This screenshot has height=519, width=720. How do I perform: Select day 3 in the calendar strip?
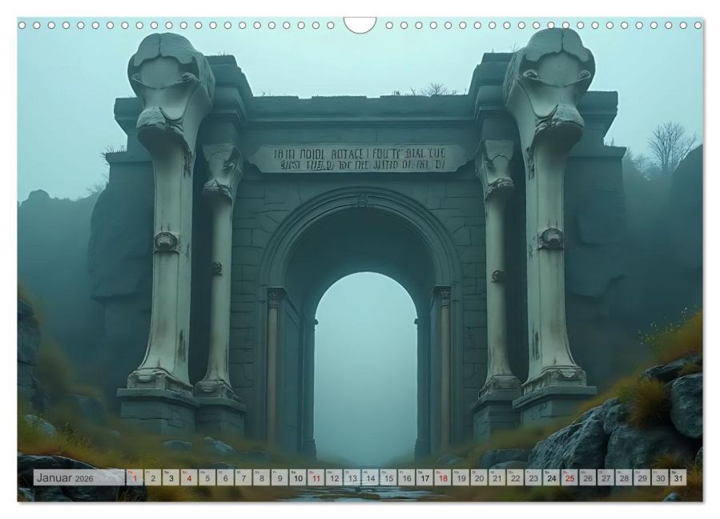(x=171, y=477)
